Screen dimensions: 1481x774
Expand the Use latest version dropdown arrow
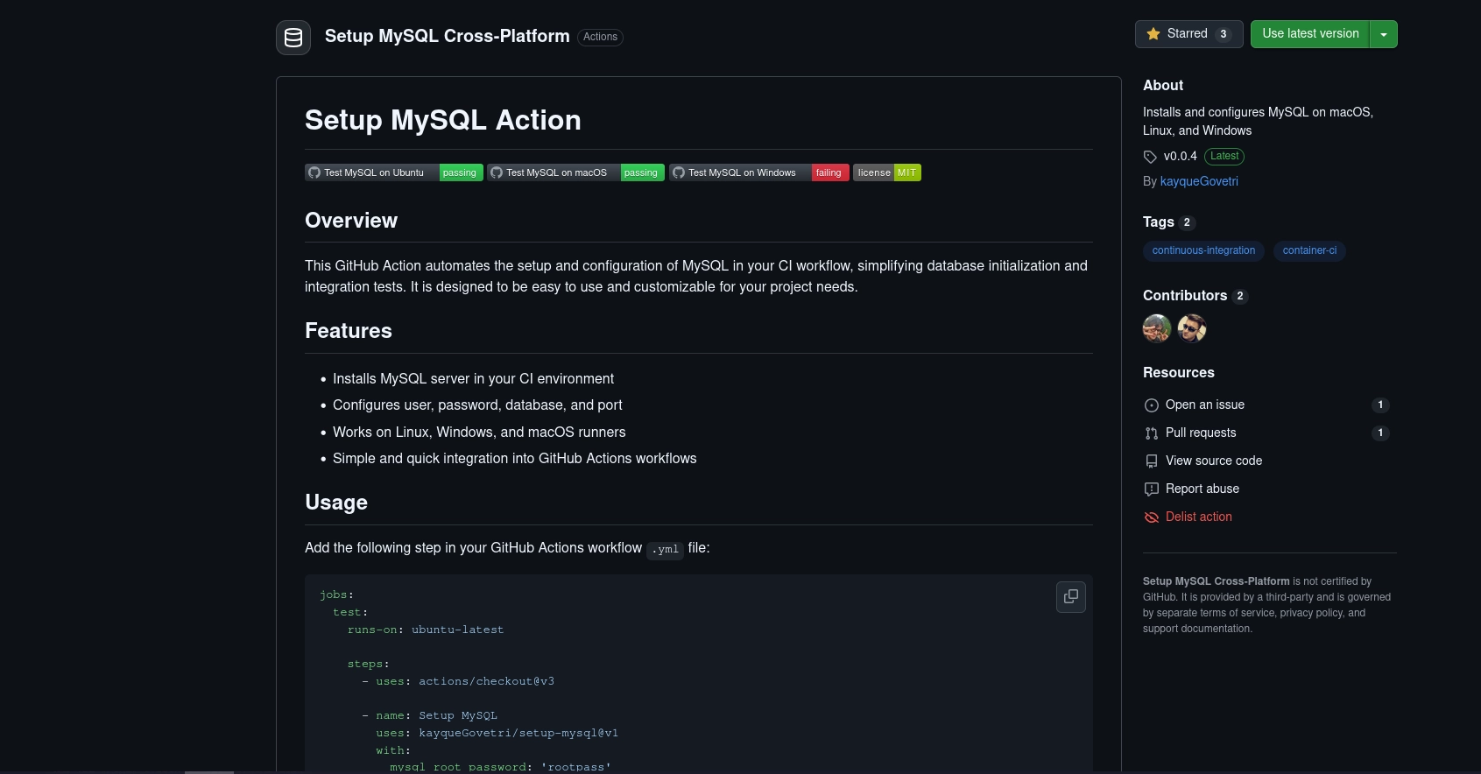(x=1384, y=34)
